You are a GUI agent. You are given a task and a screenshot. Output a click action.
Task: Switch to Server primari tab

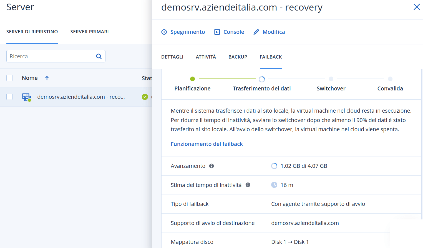tap(89, 32)
